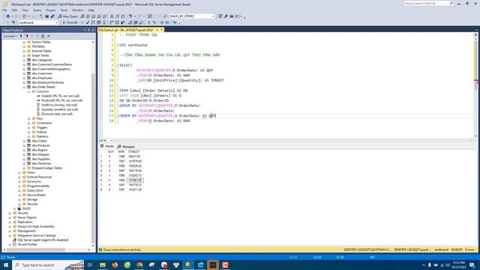Screen dimensions: 480x270
Task: Click 'Query executed successfully' status text
Action: point(121,250)
